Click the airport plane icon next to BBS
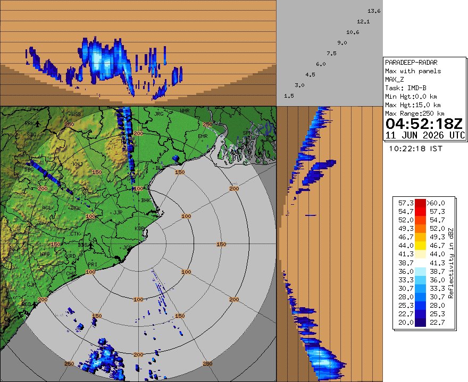Image resolution: width=468 pixels, height=382 pixels. tap(90, 245)
